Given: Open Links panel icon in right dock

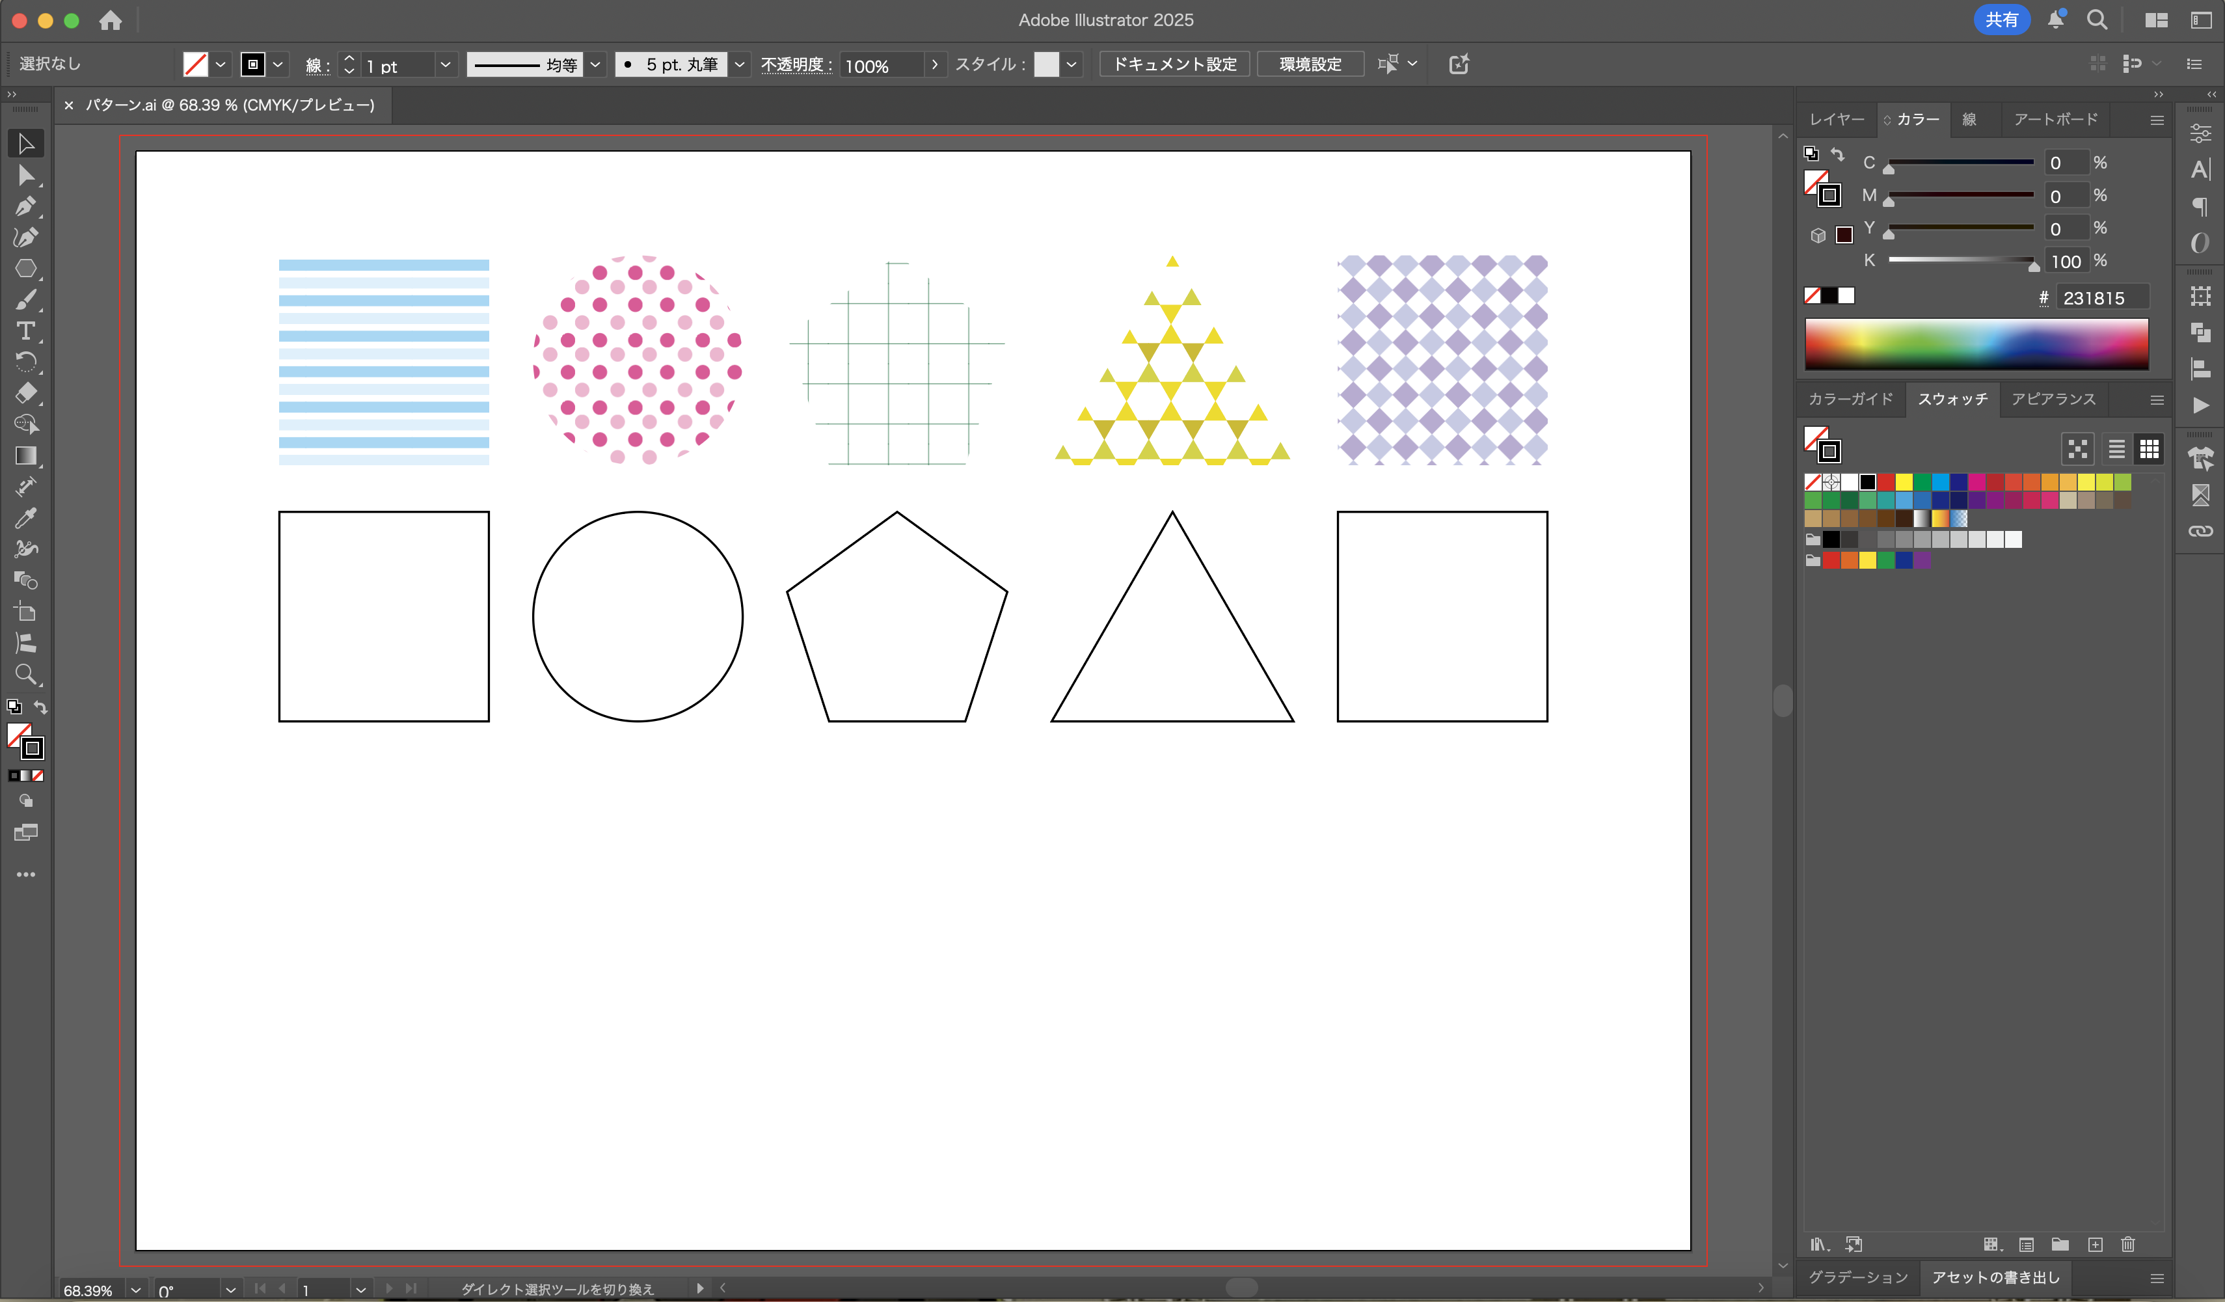Looking at the screenshot, I should [x=2200, y=531].
